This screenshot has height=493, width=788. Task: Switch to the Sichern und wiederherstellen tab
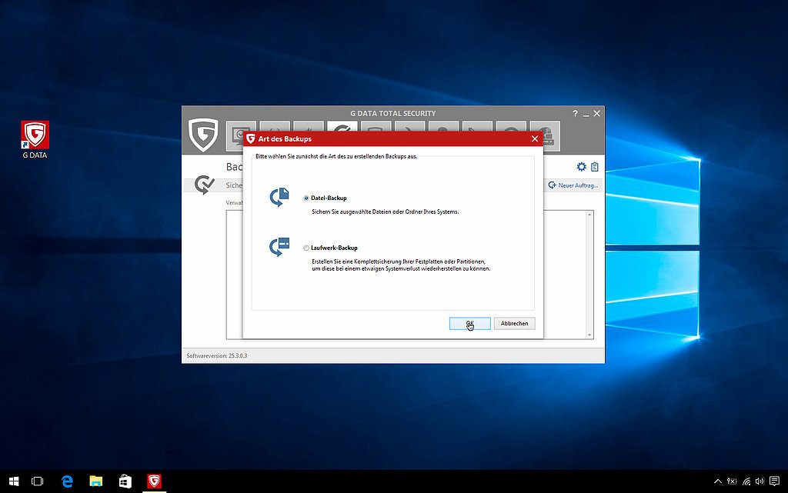coord(235,185)
